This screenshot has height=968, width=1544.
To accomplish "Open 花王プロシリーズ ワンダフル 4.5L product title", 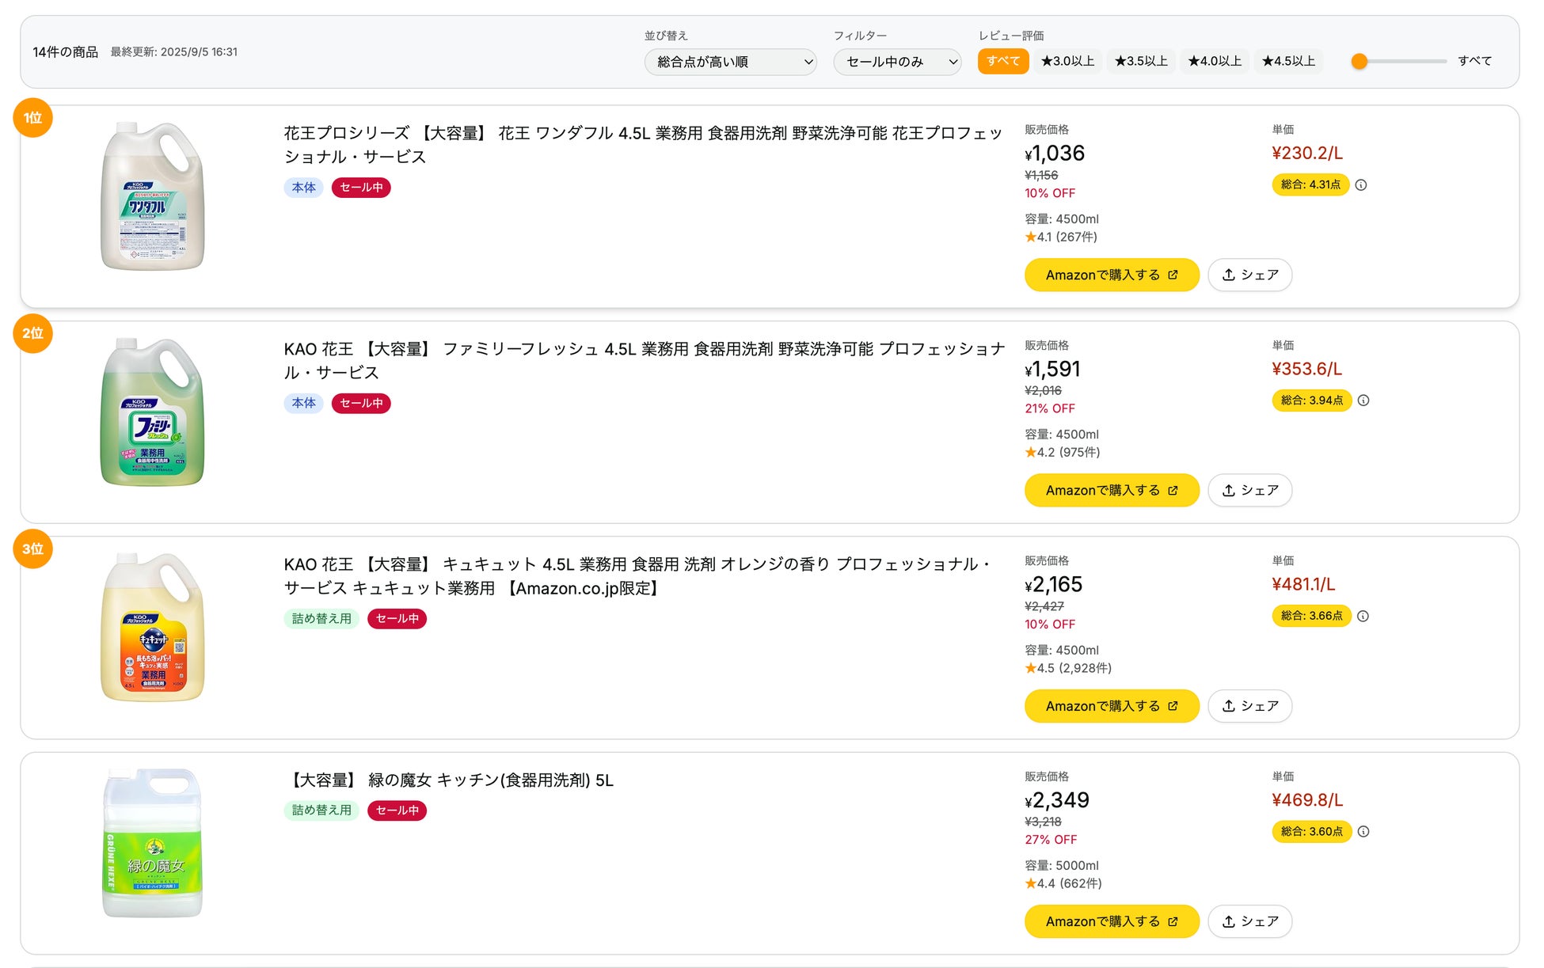I will 643,145.
